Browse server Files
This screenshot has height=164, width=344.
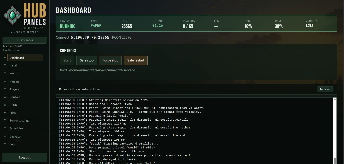click(x=25, y=113)
